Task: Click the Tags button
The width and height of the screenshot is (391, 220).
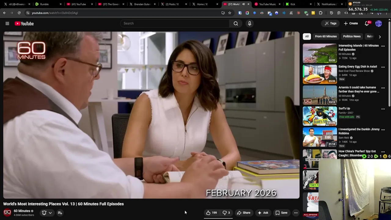Action: click(330, 24)
